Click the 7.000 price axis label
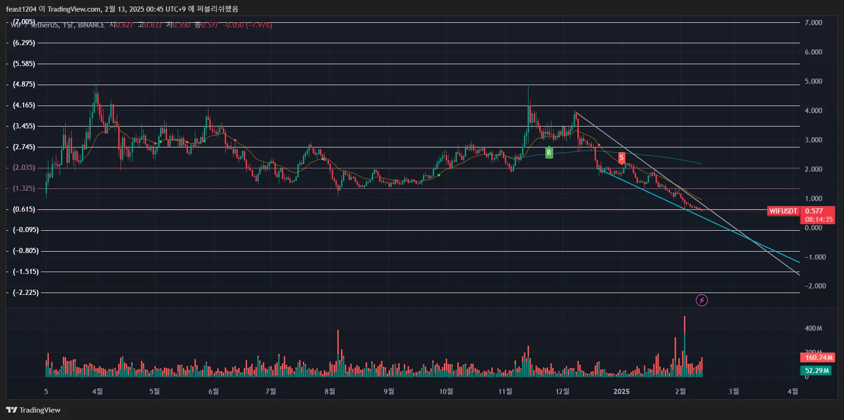Screen dimensions: 844x420 pos(813,23)
